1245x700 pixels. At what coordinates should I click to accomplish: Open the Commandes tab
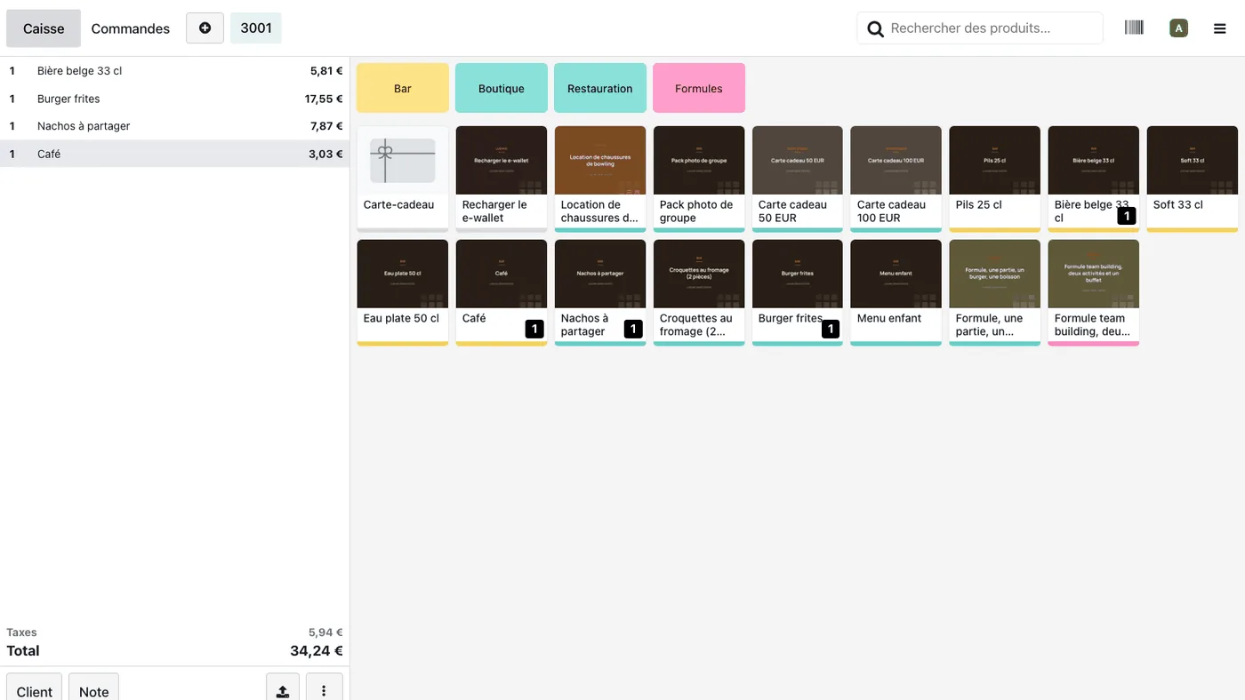[131, 28]
